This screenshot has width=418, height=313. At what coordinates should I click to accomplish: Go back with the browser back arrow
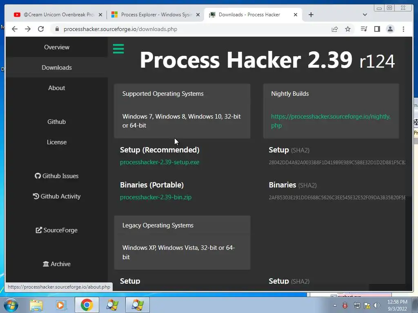15,29
